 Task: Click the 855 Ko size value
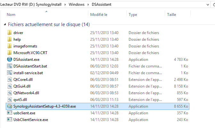coord(182,93)
